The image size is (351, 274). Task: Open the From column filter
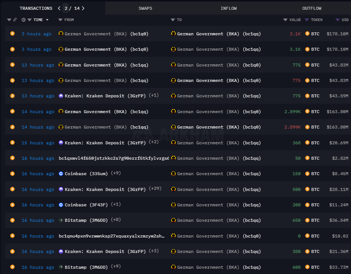pos(60,20)
